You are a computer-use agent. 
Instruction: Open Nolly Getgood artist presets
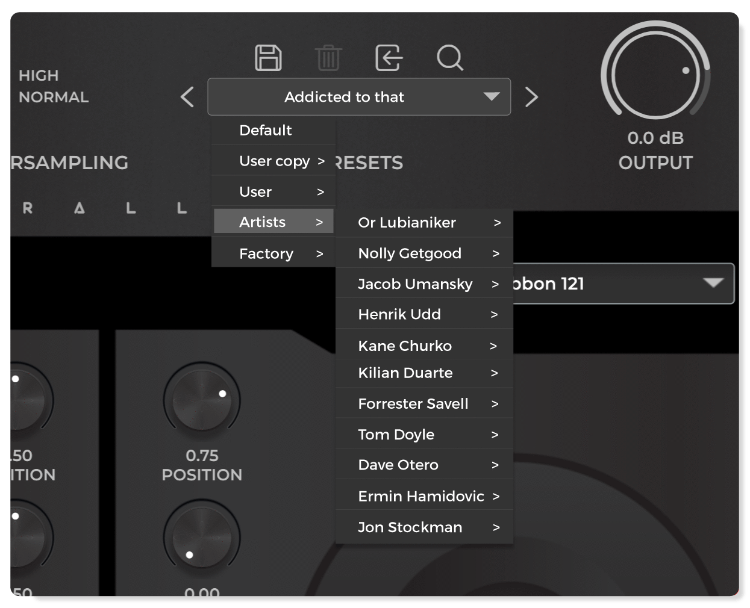click(x=424, y=253)
